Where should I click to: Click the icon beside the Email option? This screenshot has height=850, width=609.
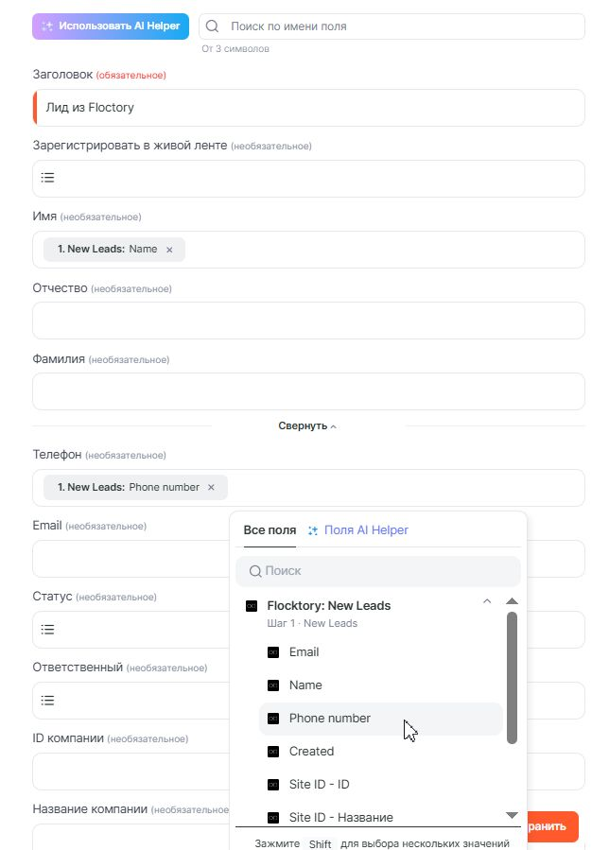click(273, 652)
